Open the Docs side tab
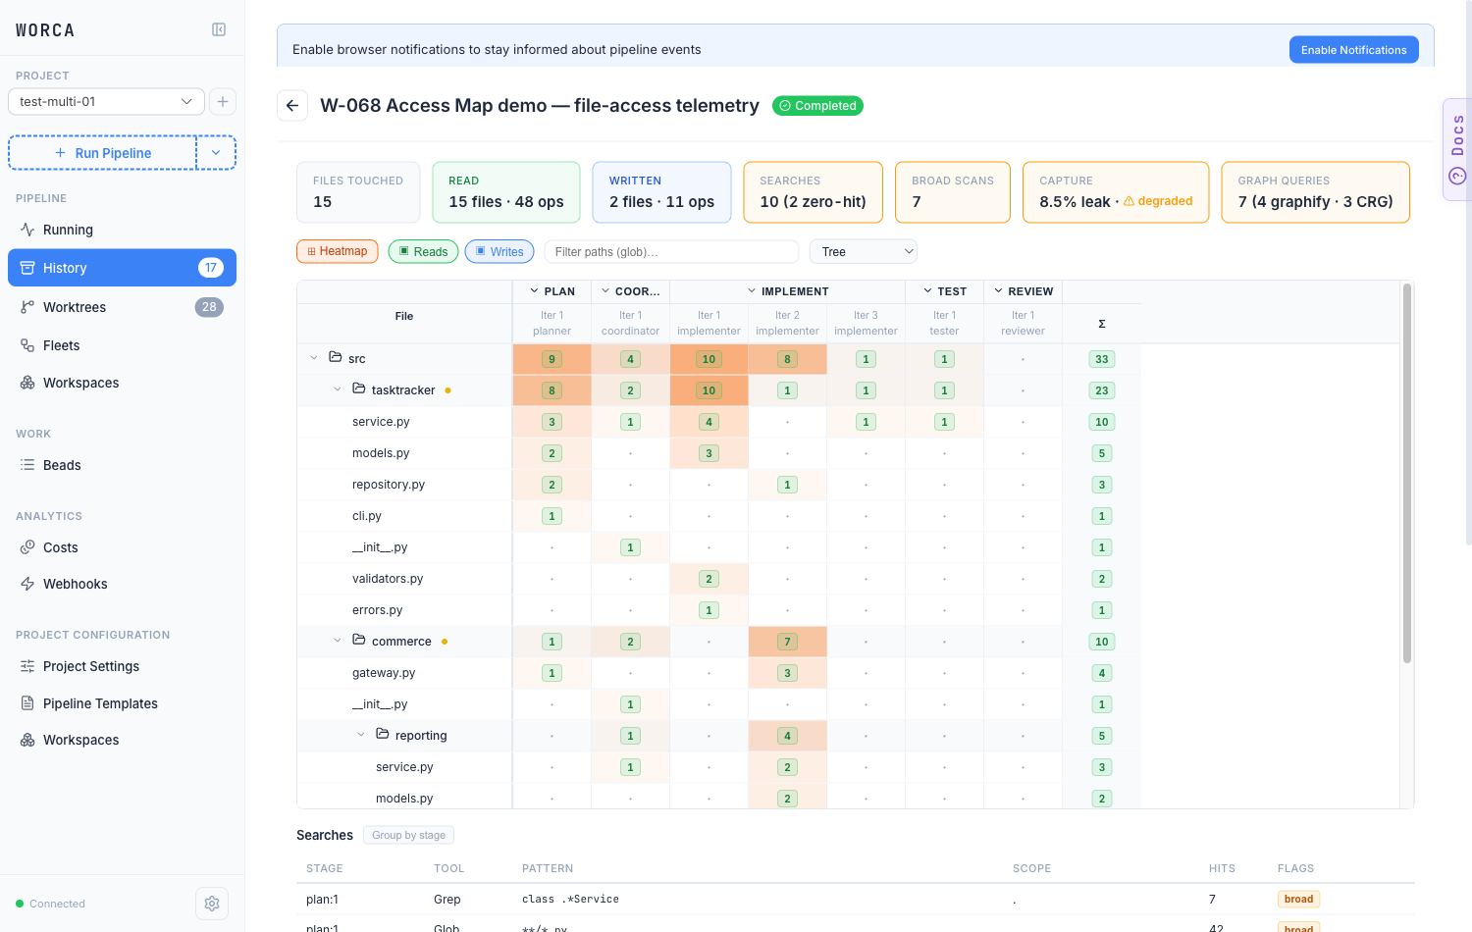 click(x=1457, y=149)
